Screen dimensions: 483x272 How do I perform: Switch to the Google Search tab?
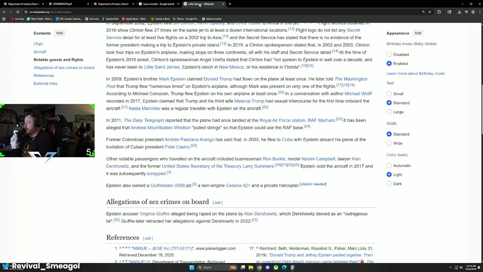click(x=158, y=4)
